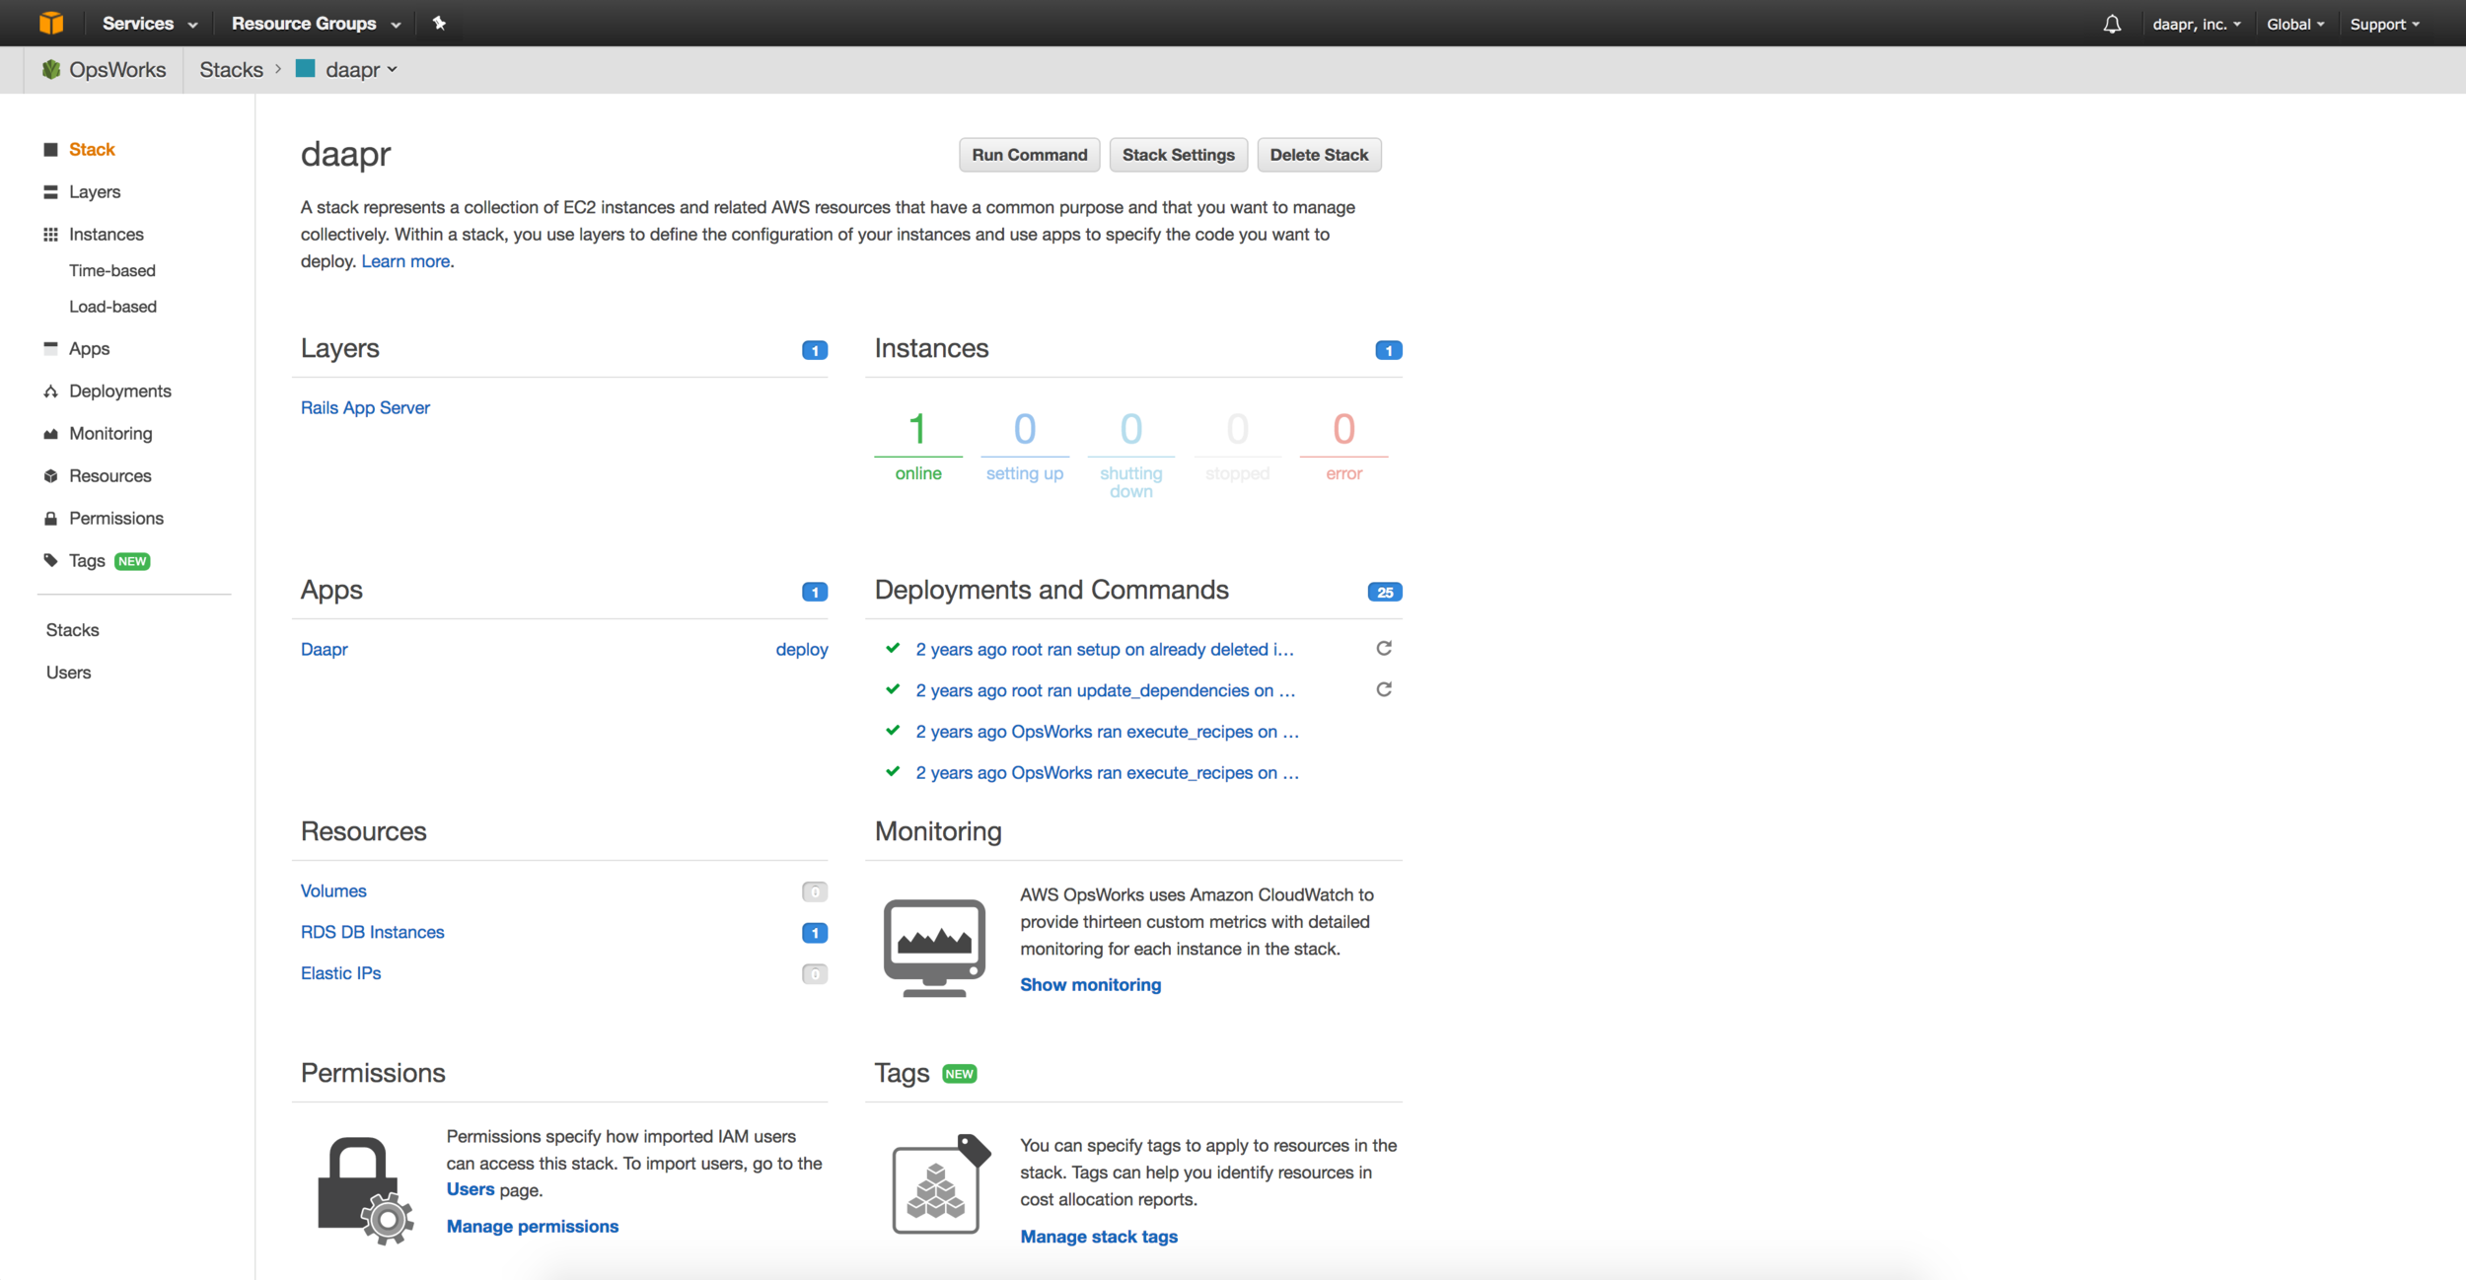The image size is (2466, 1280).
Task: Open Volumes under Resources
Action: pos(333,890)
